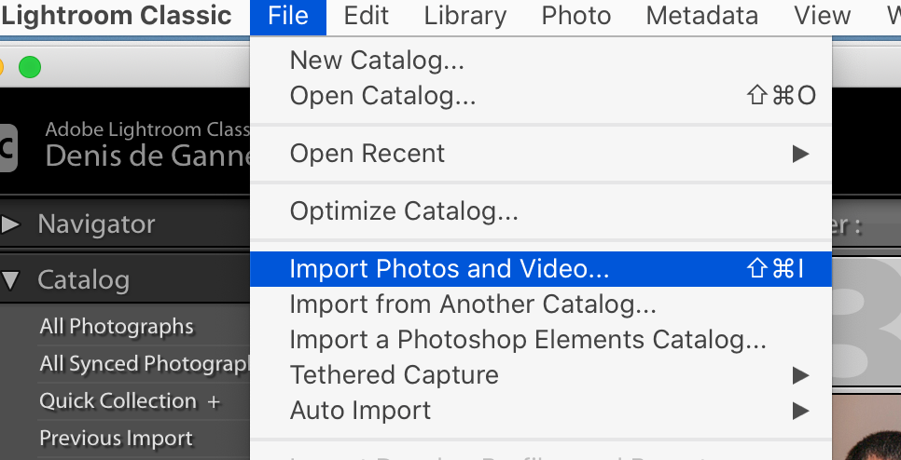901x460 pixels.
Task: Click Import from Another Catalog
Action: (473, 304)
